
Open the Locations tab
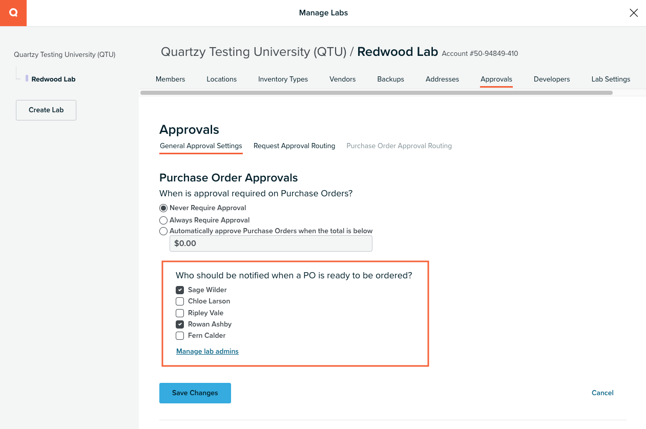pos(222,79)
